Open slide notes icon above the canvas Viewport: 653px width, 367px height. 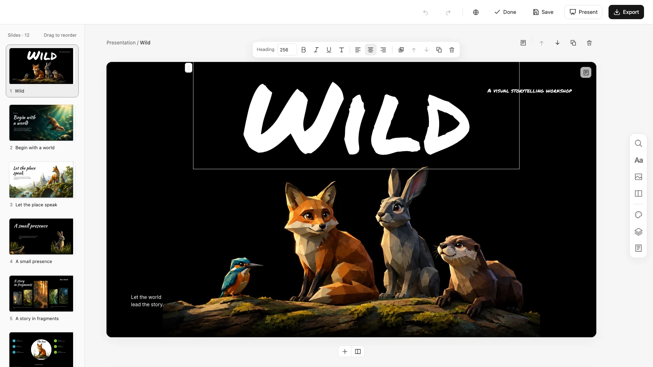pyautogui.click(x=523, y=43)
